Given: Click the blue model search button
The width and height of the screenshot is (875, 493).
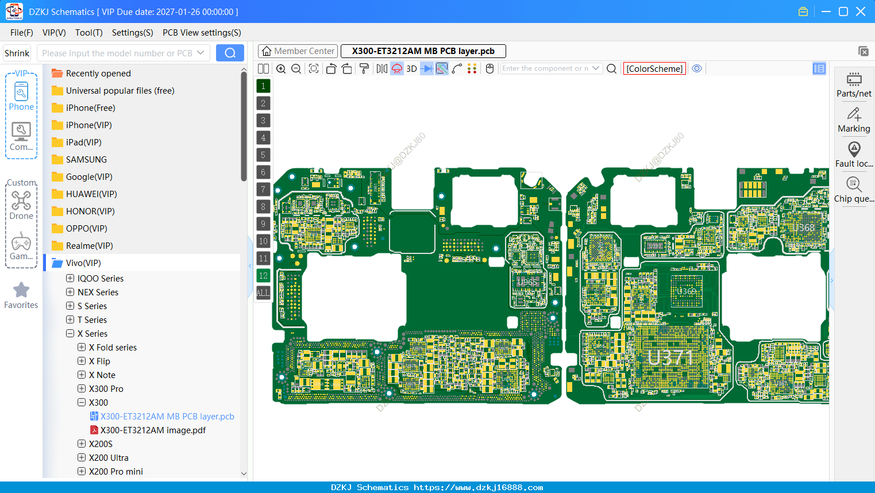Looking at the screenshot, I should (230, 53).
